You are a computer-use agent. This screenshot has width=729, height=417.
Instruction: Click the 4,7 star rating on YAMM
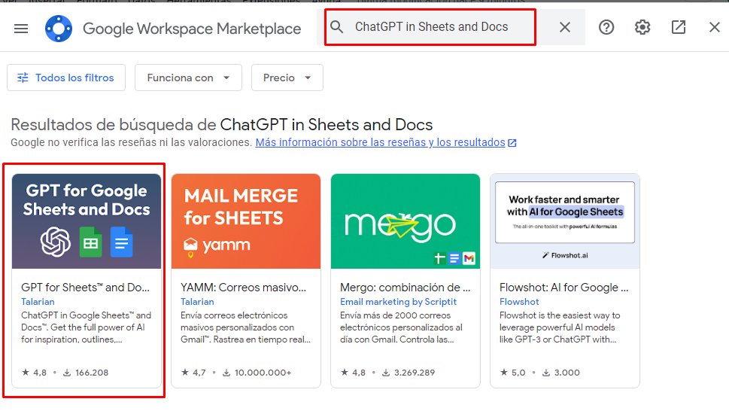point(194,373)
